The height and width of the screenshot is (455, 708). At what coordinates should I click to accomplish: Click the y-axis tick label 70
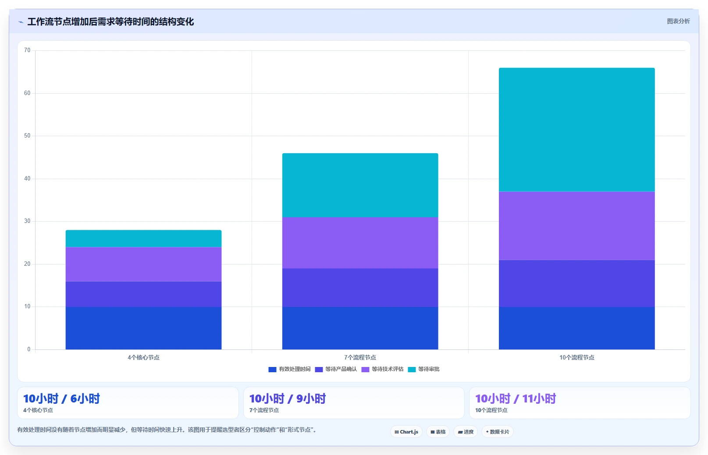tap(27, 50)
